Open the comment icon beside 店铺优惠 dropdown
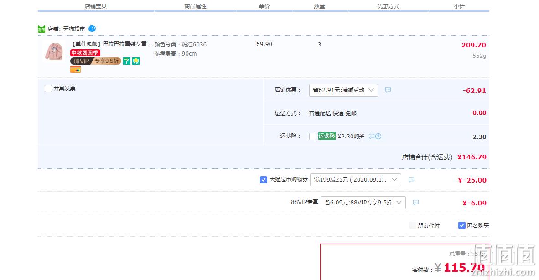 (388, 90)
